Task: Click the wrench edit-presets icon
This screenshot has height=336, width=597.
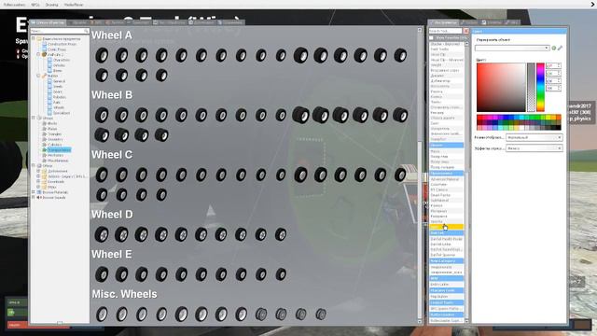Action: [x=560, y=48]
